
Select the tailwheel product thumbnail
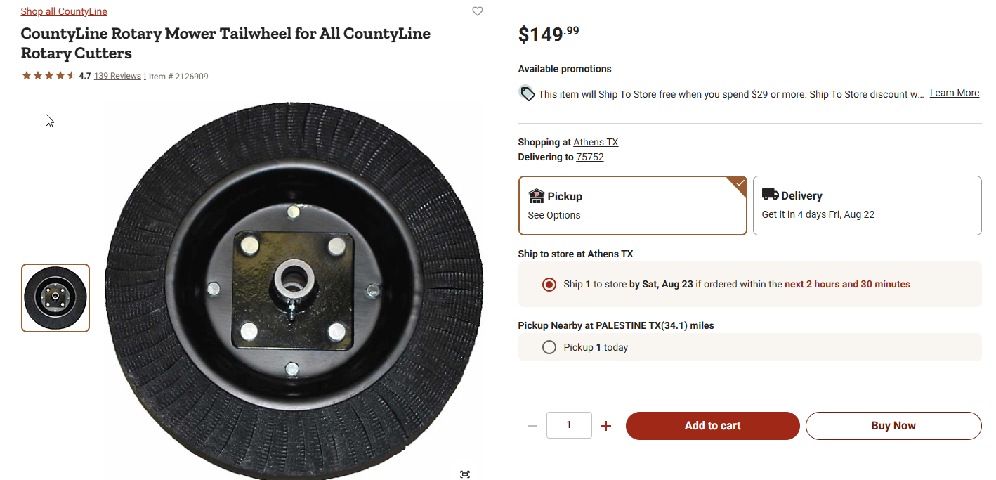click(55, 298)
